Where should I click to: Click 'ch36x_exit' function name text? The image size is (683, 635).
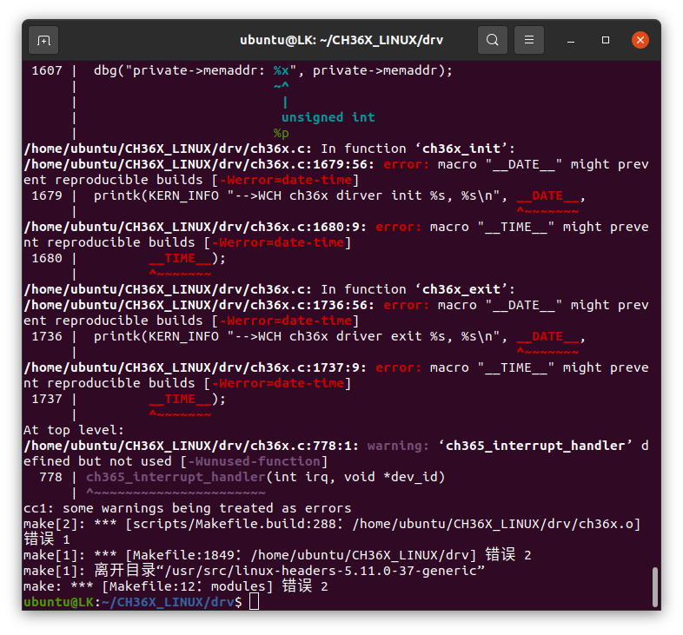[x=461, y=289]
